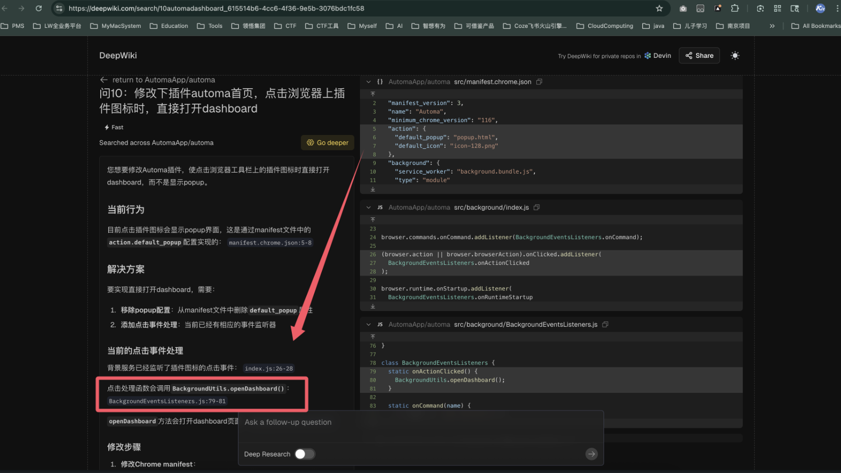
Task: Click the site info icon in address bar
Action: [x=59, y=8]
